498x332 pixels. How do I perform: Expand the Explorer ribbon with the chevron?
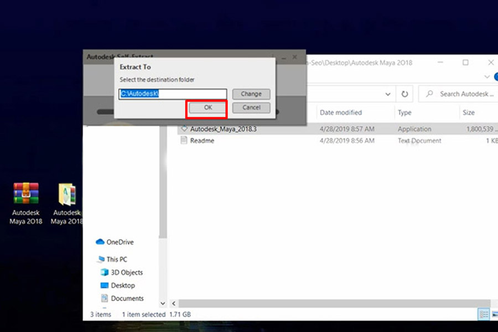(x=486, y=77)
